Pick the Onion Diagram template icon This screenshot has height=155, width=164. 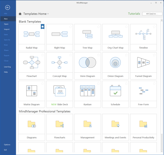[115, 63]
